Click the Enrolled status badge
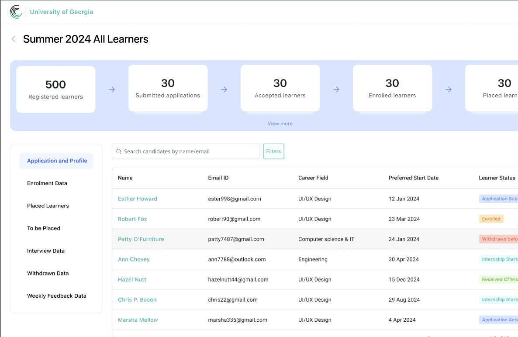 (x=491, y=219)
